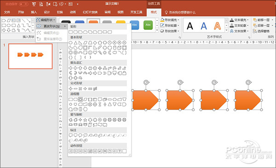
Task: Click the presentation screen icon in quick access toolbar
Action: tap(34, 4)
